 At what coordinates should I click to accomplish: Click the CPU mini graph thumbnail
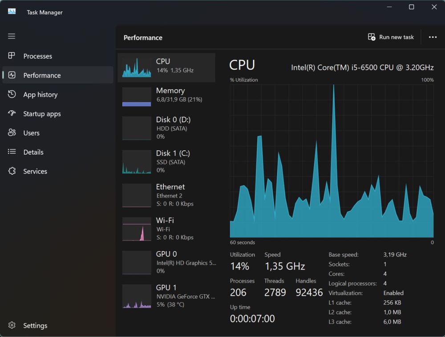137,68
